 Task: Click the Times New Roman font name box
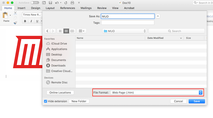tap(32, 15)
